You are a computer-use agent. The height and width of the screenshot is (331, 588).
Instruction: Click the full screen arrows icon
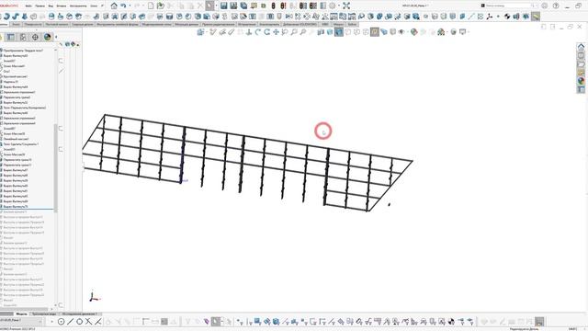346,6
